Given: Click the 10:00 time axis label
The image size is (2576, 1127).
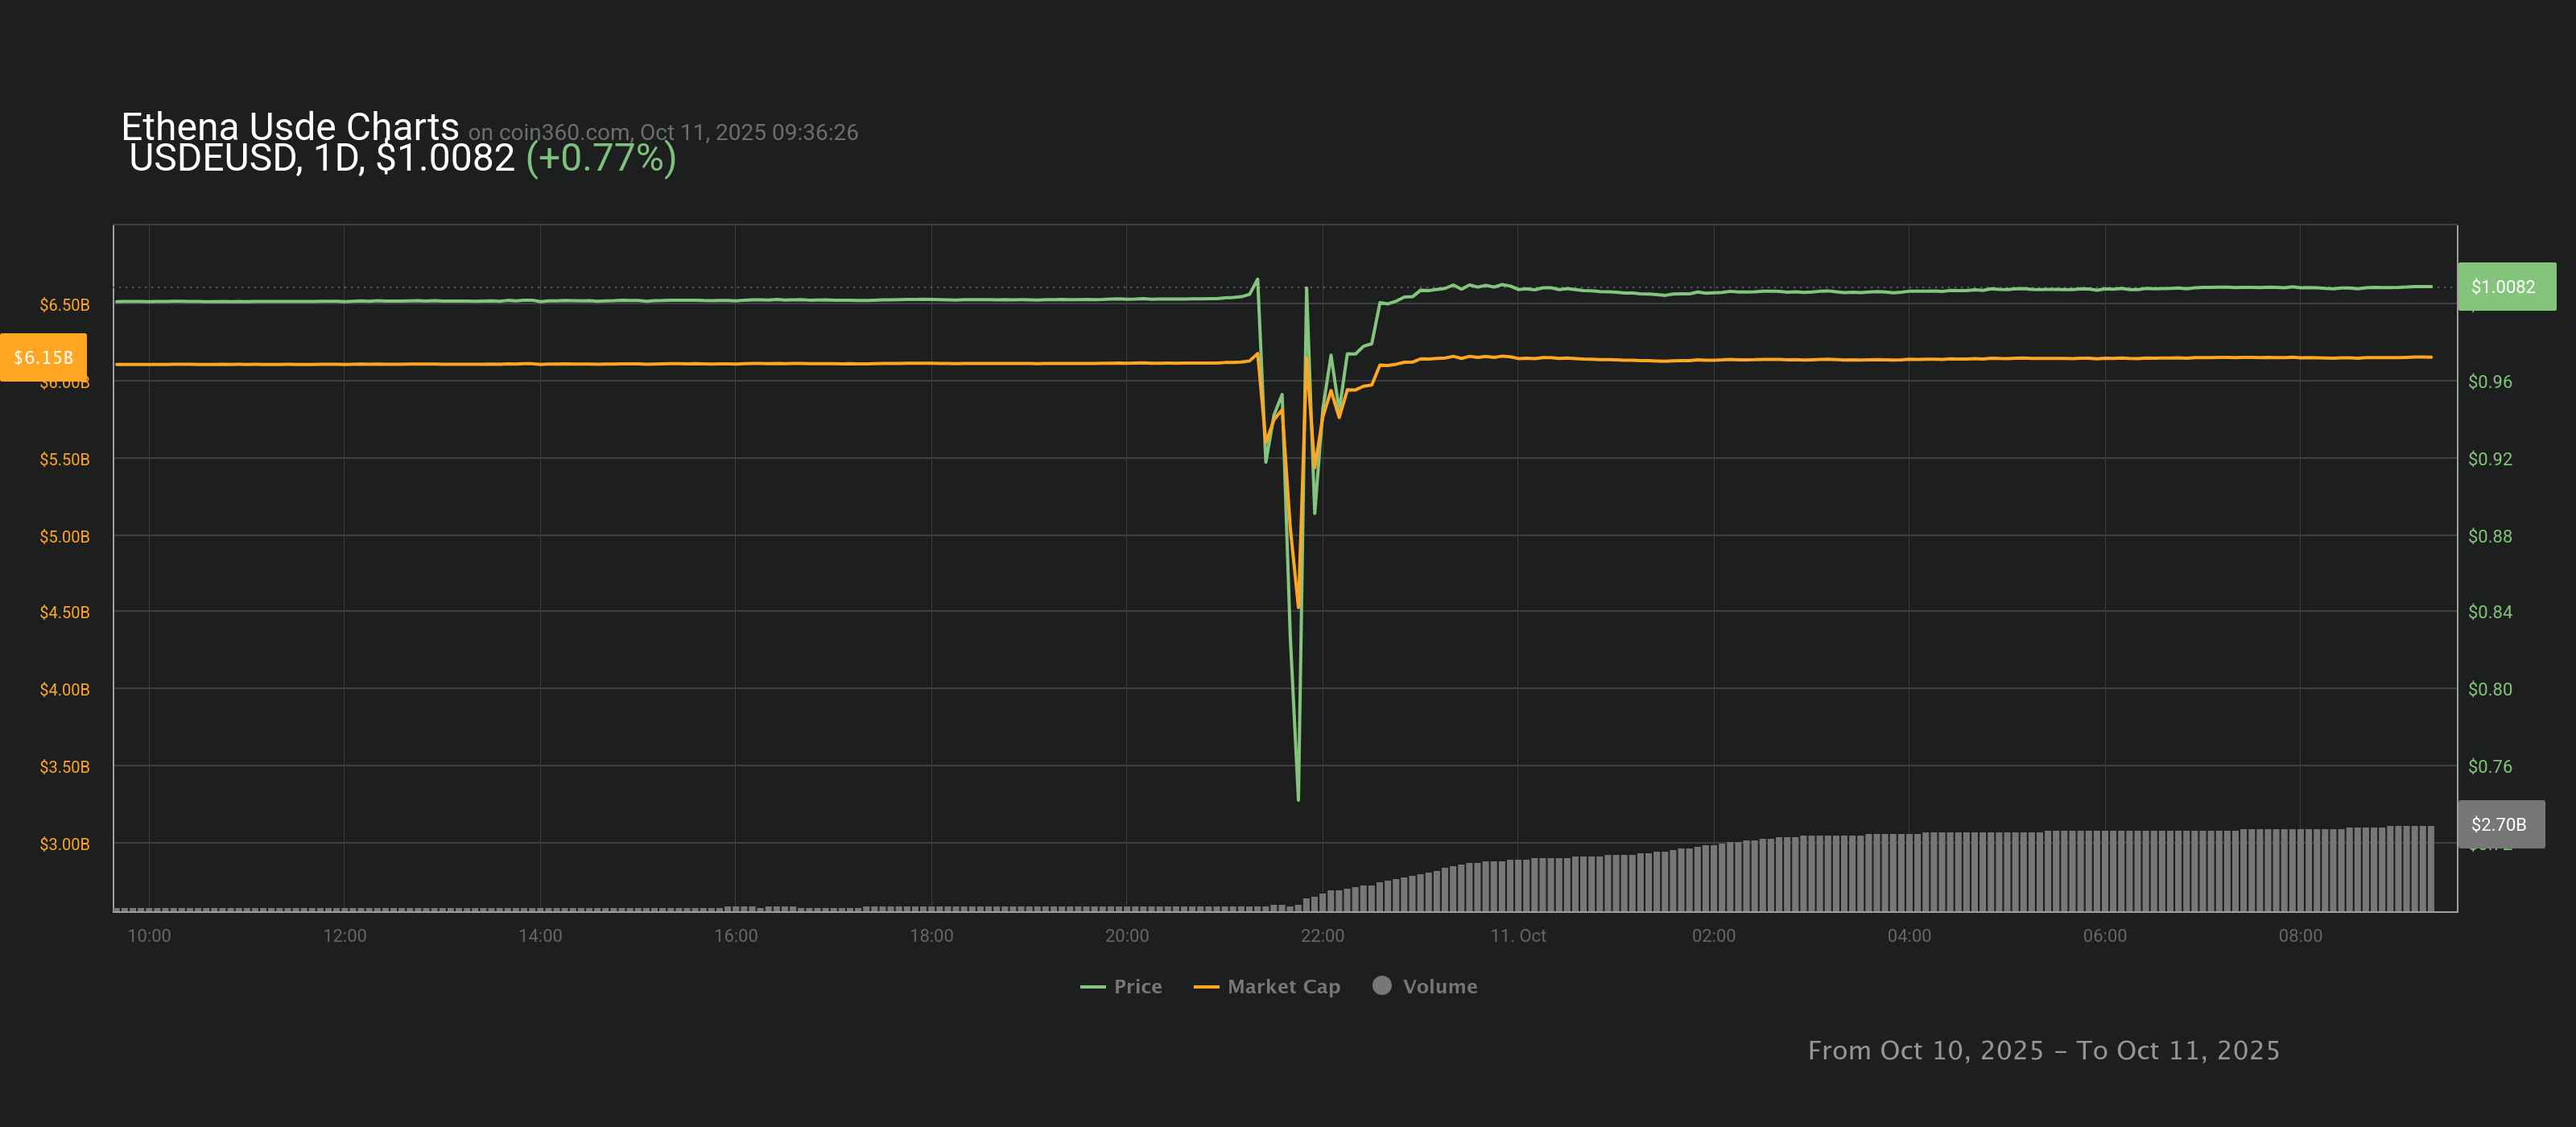Looking at the screenshot, I should click(x=149, y=936).
